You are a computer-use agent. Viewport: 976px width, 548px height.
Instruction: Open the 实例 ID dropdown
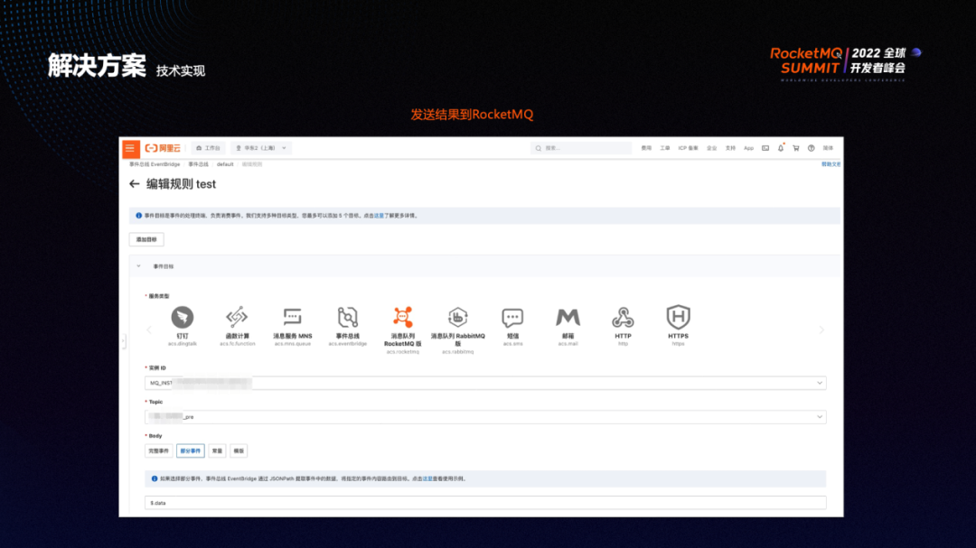[x=485, y=383]
